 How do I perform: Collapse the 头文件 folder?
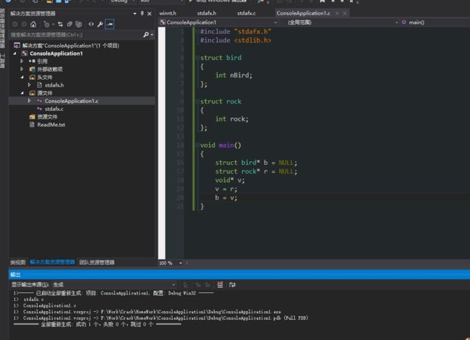(x=22, y=77)
